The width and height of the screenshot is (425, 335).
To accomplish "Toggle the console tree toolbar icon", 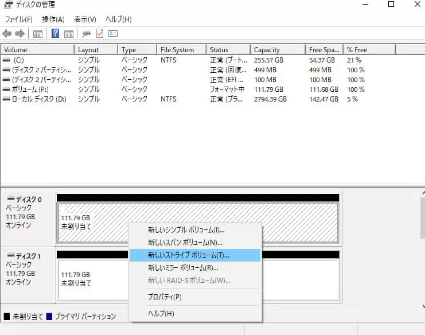I will pos(38,34).
